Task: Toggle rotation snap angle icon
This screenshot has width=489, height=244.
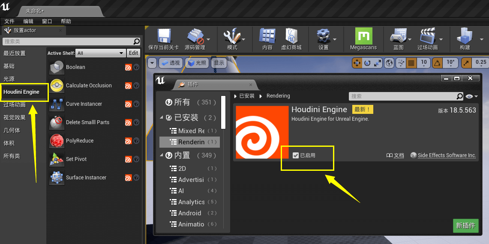Action: (438, 62)
